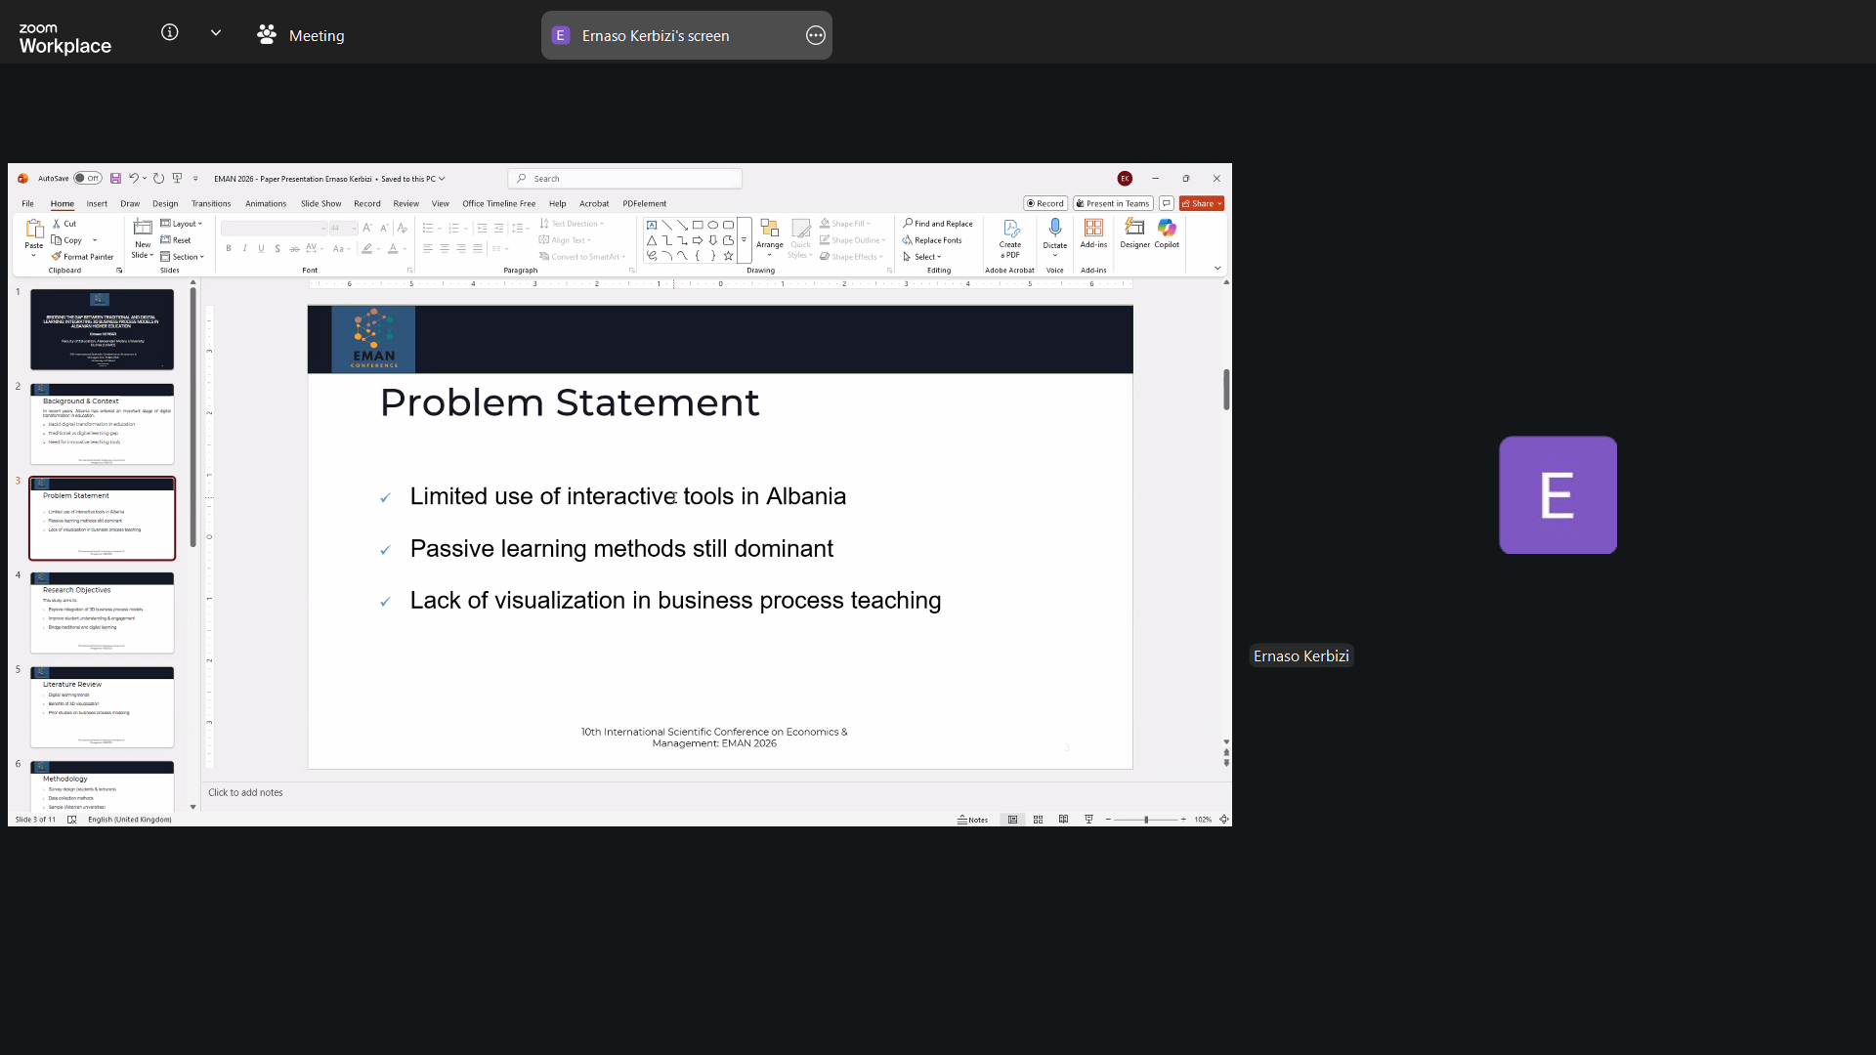
Task: Click the Save icon in title bar
Action: pyautogui.click(x=115, y=179)
